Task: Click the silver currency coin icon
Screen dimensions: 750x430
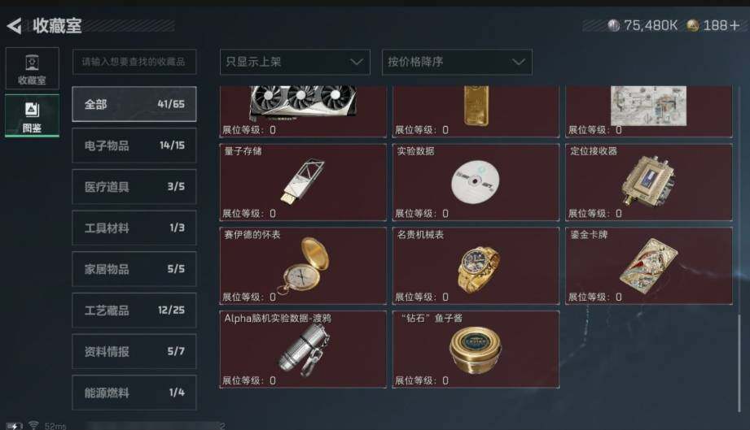Action: pyautogui.click(x=614, y=25)
